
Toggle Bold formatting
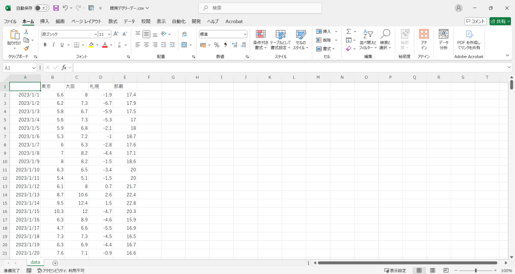click(x=45, y=45)
